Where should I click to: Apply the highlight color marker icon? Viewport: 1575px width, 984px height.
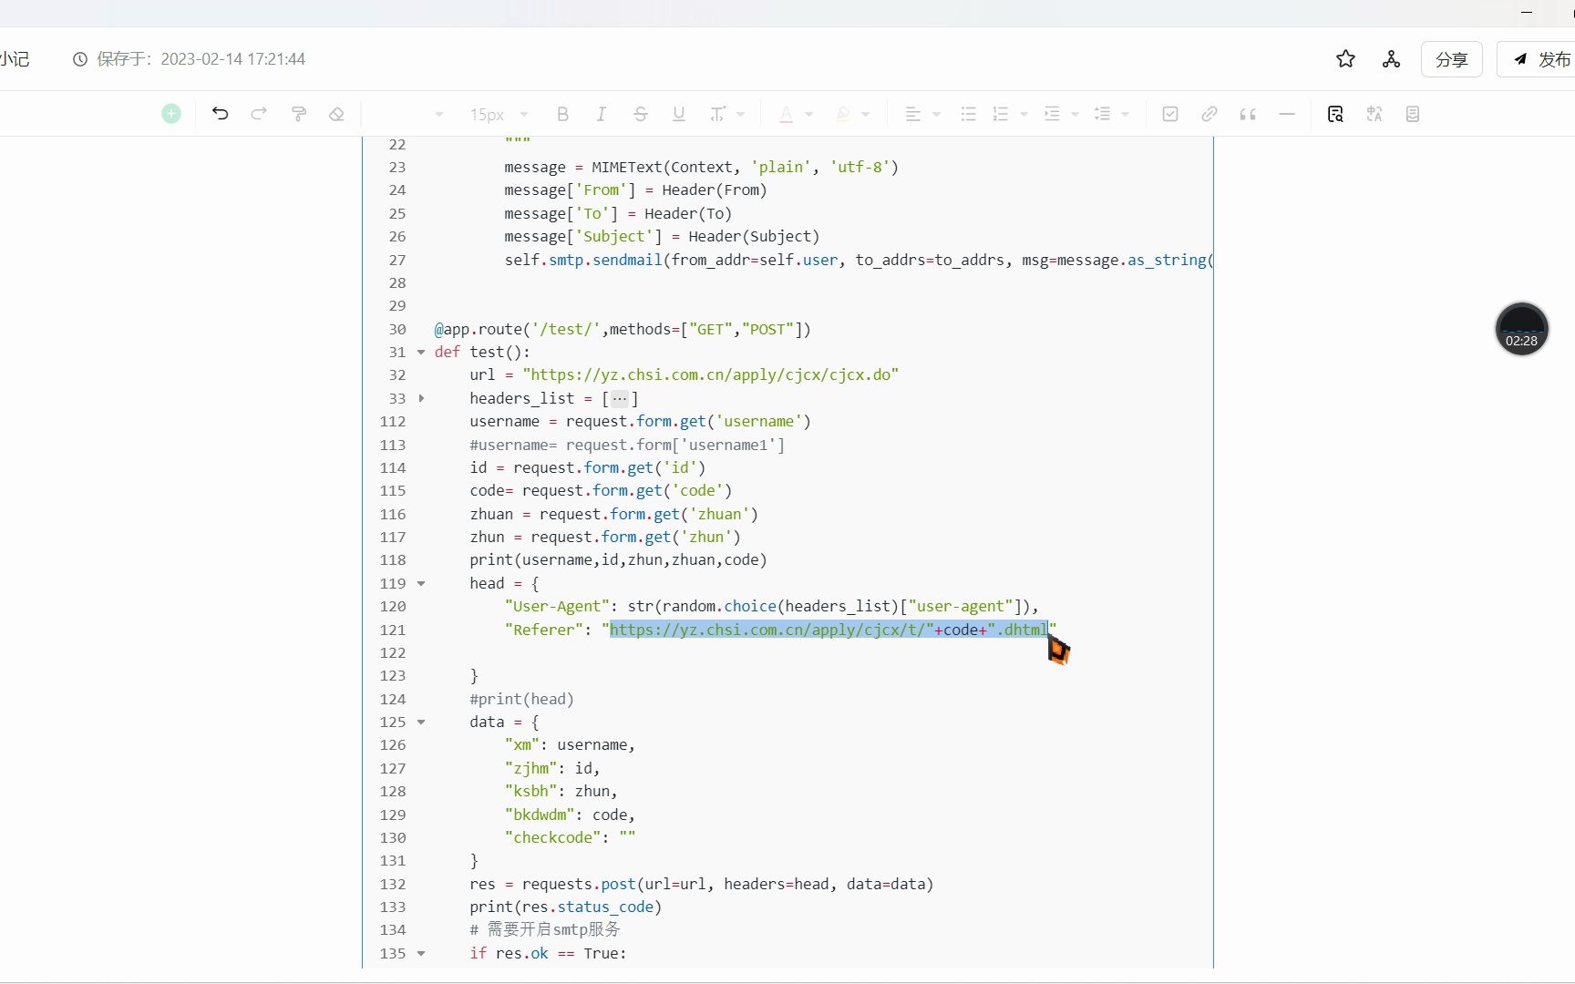[842, 114]
